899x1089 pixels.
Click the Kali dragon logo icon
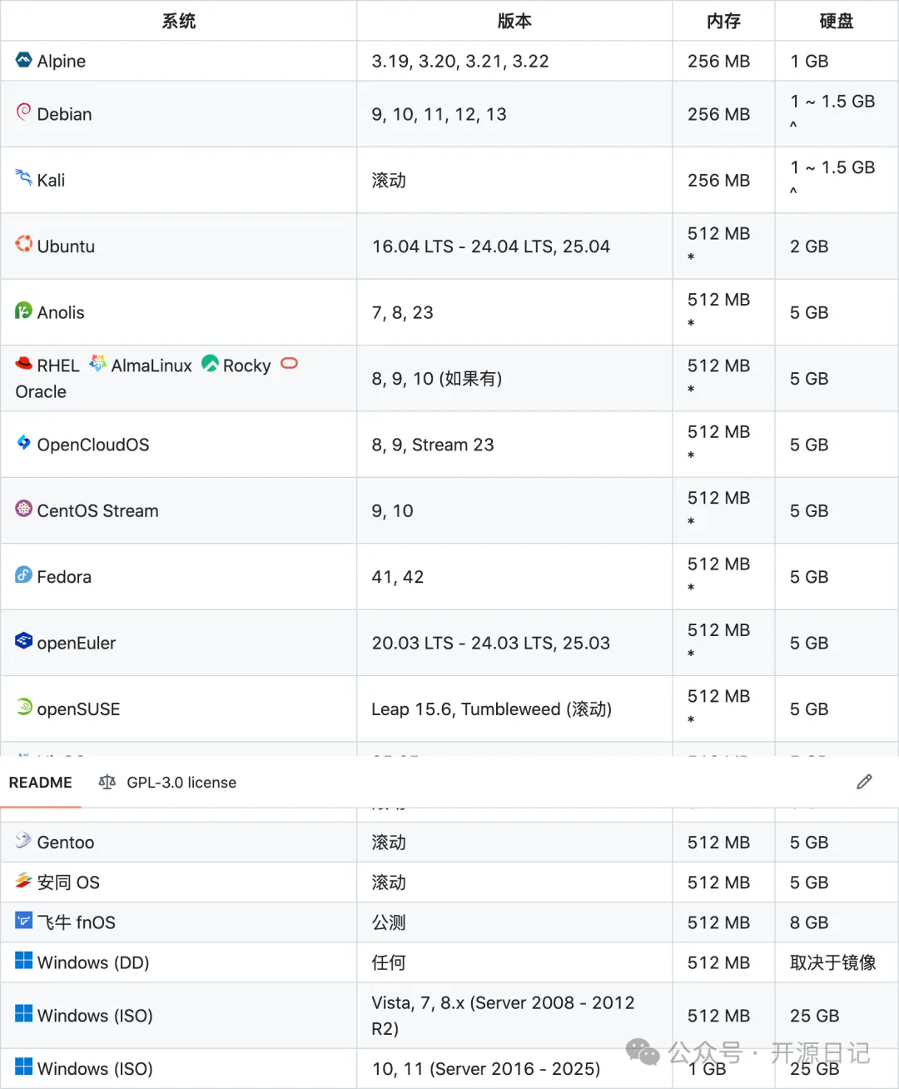(x=23, y=177)
